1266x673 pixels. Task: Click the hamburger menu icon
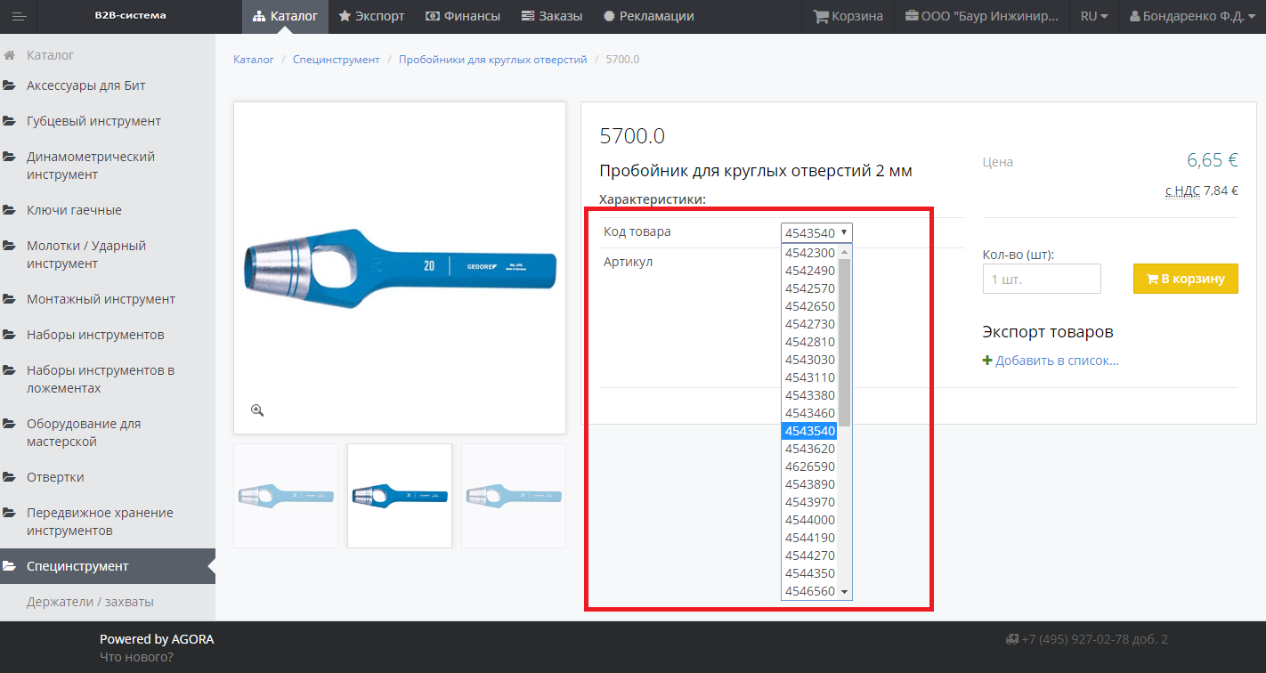[x=19, y=17]
